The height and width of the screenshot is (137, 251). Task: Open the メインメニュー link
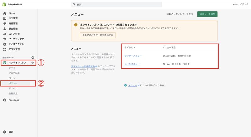click(x=132, y=64)
